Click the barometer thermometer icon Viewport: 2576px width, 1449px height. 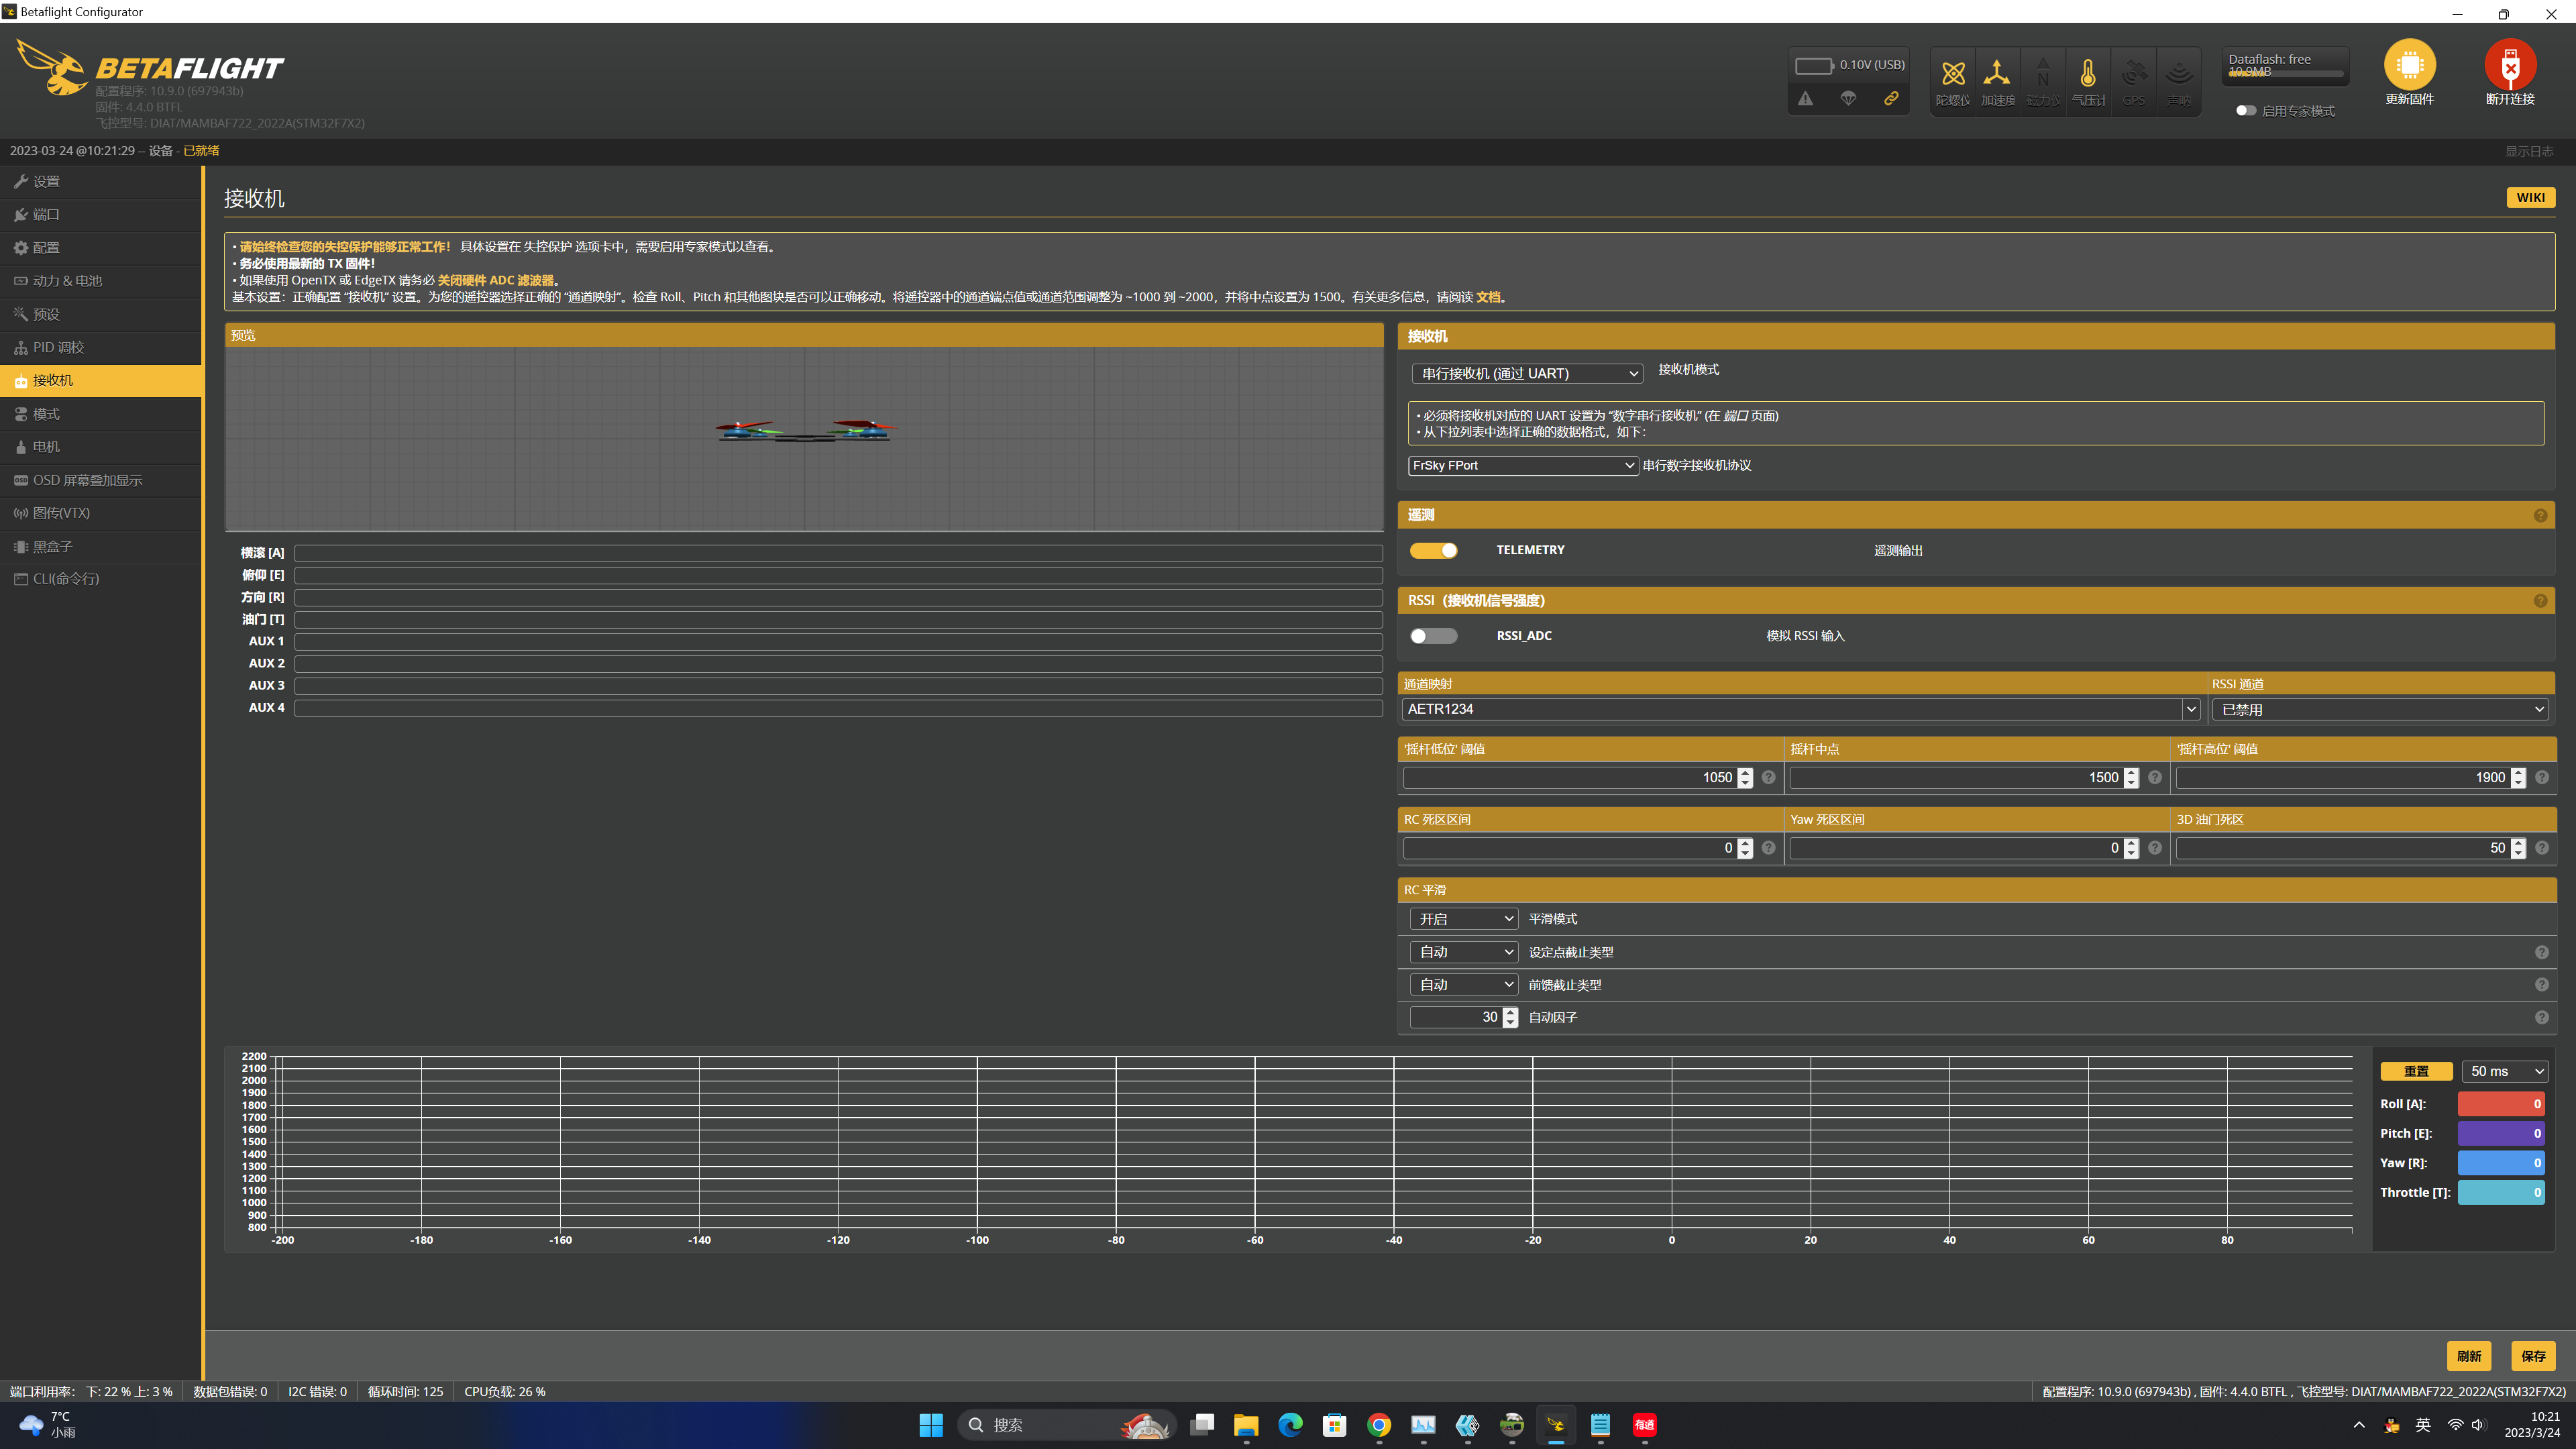[2087, 74]
